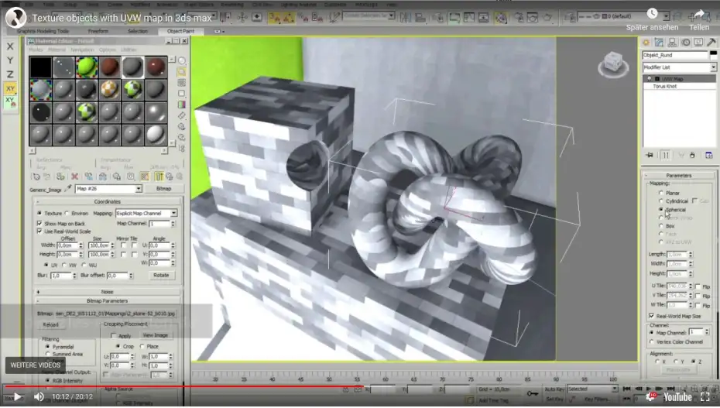Open the Map #26 name dropdown
Screen dimensions: 720x408
(x=139, y=189)
